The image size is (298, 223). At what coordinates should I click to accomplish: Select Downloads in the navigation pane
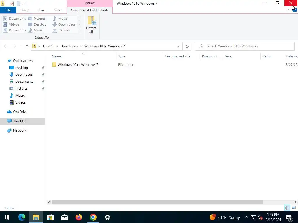24,75
